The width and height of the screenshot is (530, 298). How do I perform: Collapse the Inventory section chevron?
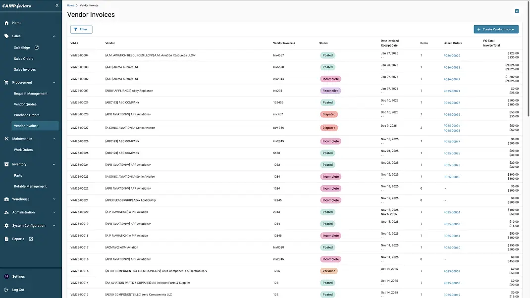[x=54, y=164]
